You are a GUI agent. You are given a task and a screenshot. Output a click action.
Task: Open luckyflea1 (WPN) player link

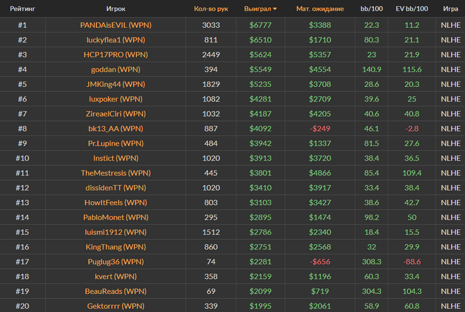coord(116,40)
